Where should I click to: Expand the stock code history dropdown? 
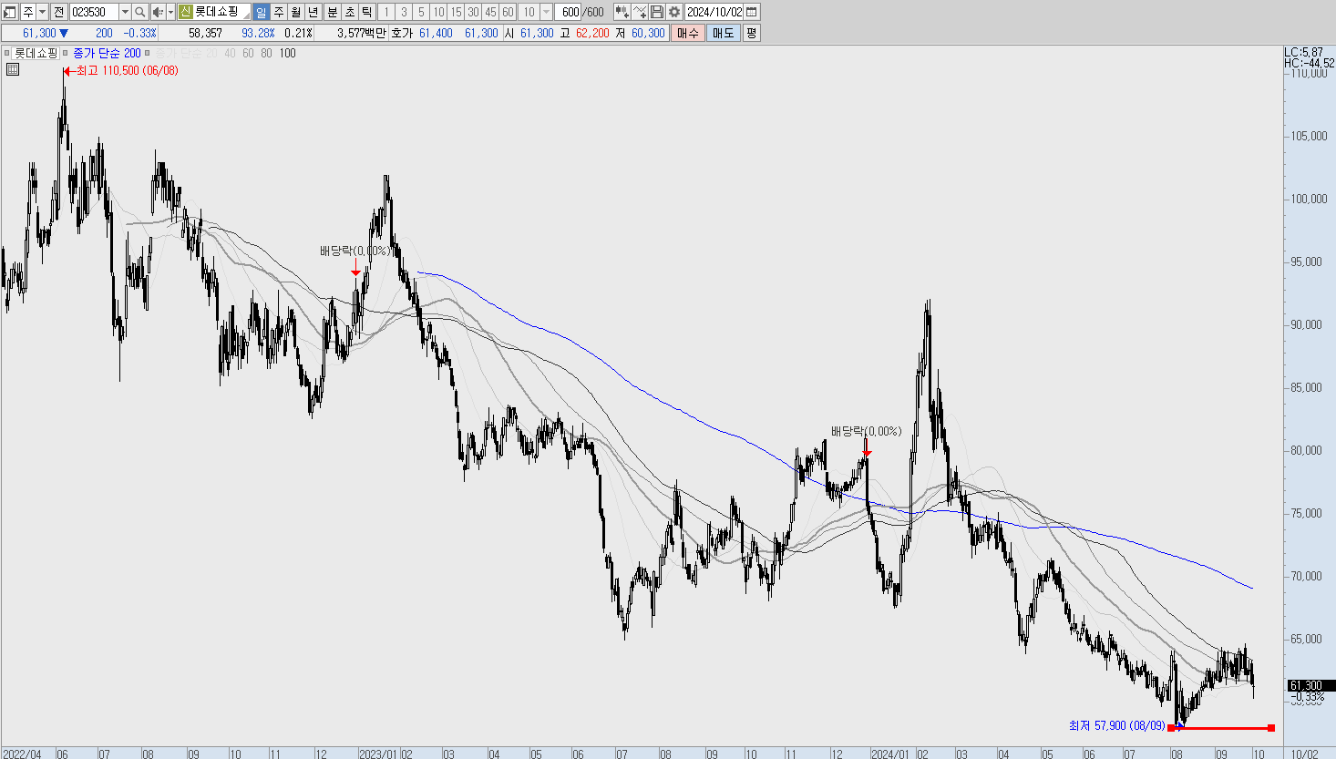coord(125,12)
